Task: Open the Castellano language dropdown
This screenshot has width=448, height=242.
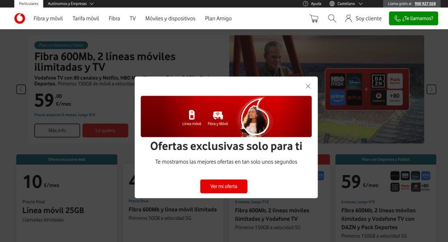Action: point(350,4)
